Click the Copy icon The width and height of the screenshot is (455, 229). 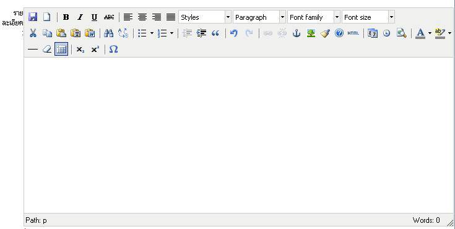pos(47,33)
